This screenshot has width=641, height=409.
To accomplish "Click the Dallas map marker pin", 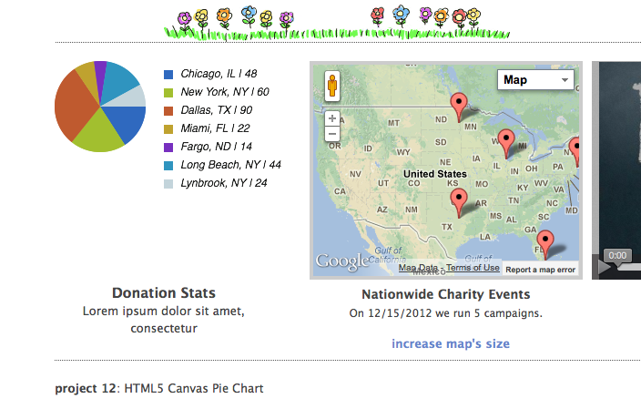I will [459, 199].
